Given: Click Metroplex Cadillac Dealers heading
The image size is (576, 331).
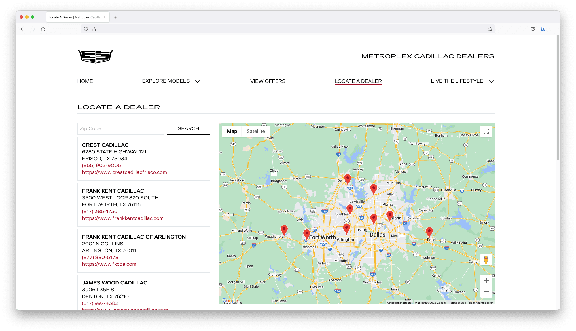Looking at the screenshot, I should (428, 56).
